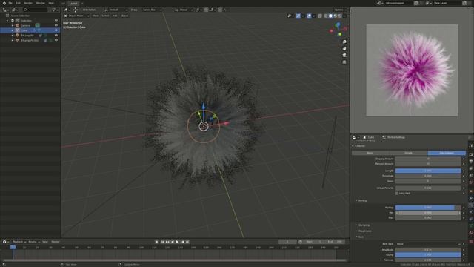Jump to timeline start frame
Viewport: 474px width, 267px height.
pyautogui.click(x=162, y=242)
